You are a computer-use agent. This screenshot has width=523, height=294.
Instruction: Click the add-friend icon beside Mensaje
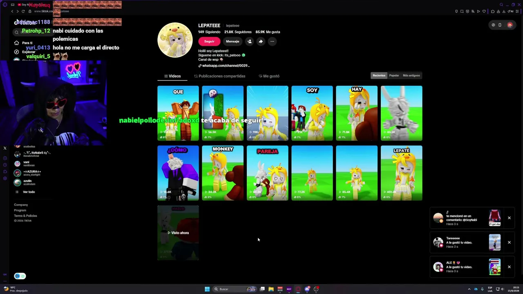(x=250, y=41)
